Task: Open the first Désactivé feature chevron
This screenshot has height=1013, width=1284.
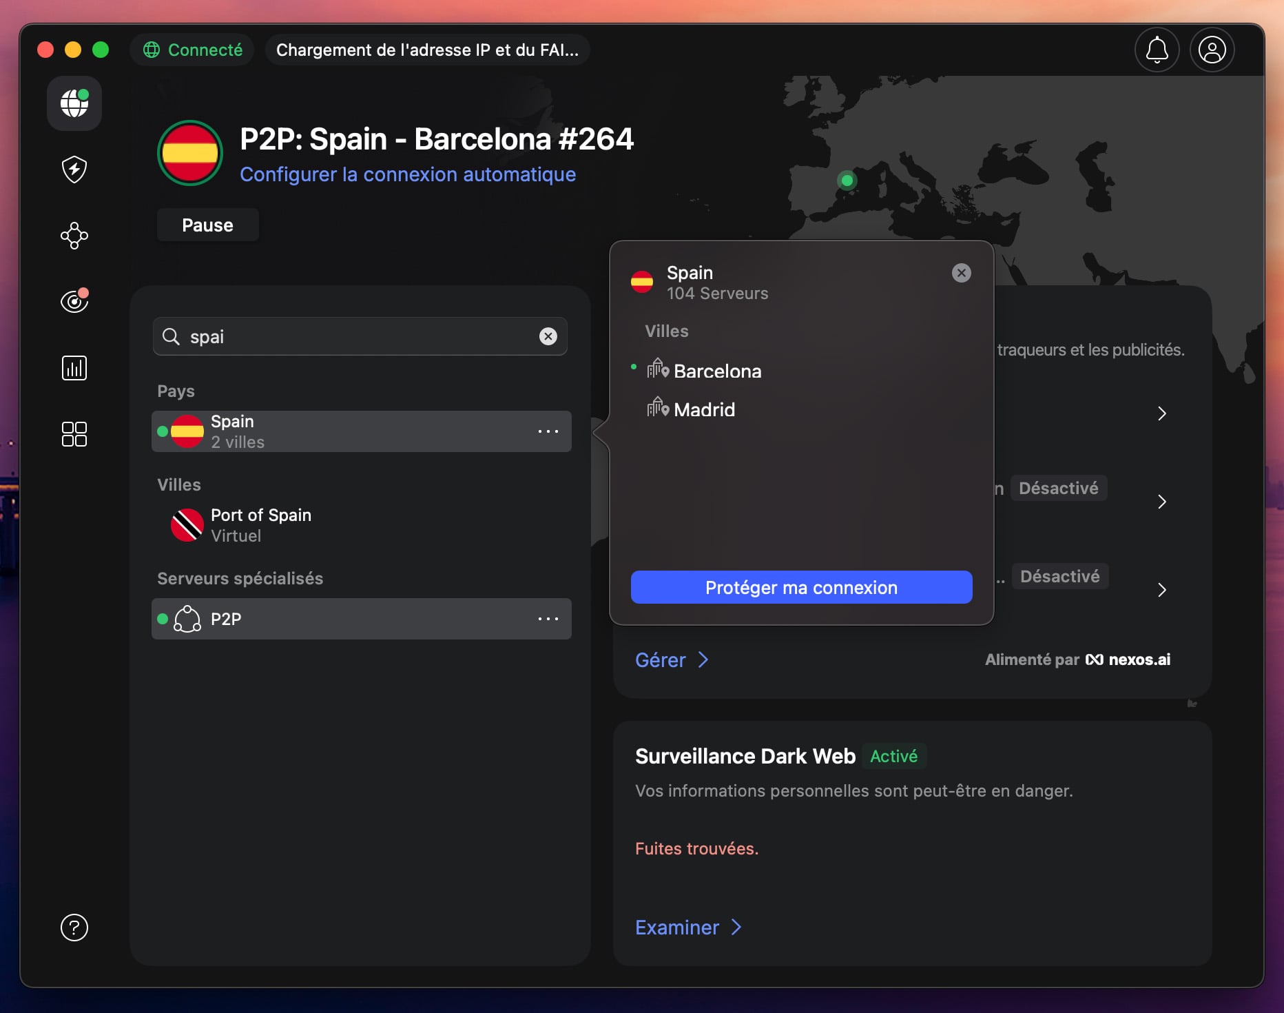Action: click(x=1163, y=501)
